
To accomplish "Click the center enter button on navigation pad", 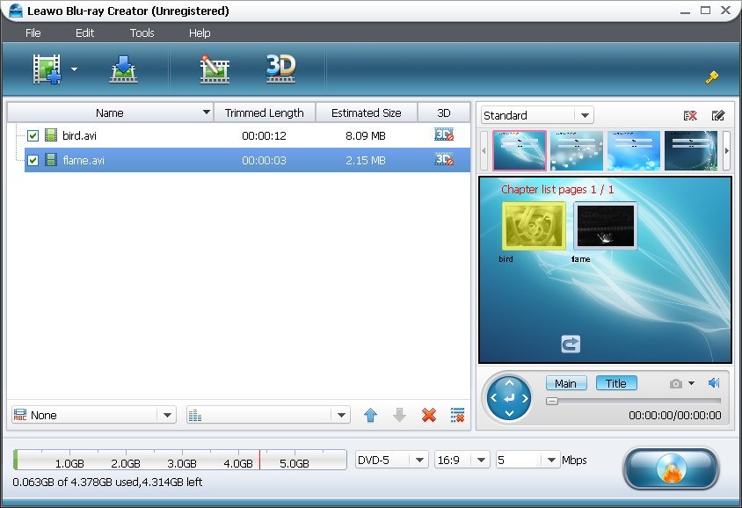I will [509, 398].
